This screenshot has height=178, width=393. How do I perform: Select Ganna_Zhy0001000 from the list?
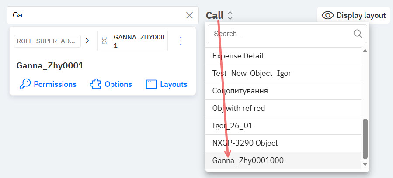click(248, 161)
